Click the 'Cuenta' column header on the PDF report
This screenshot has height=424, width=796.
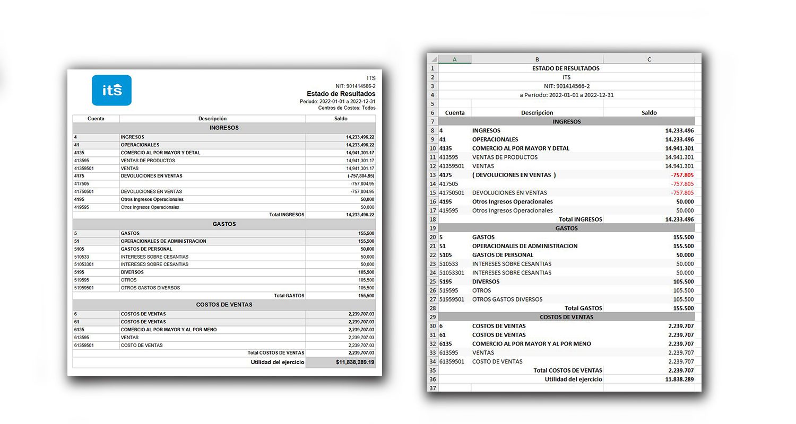[96, 119]
